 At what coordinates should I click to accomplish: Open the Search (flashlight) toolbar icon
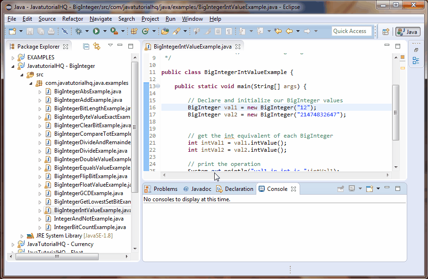(177, 31)
